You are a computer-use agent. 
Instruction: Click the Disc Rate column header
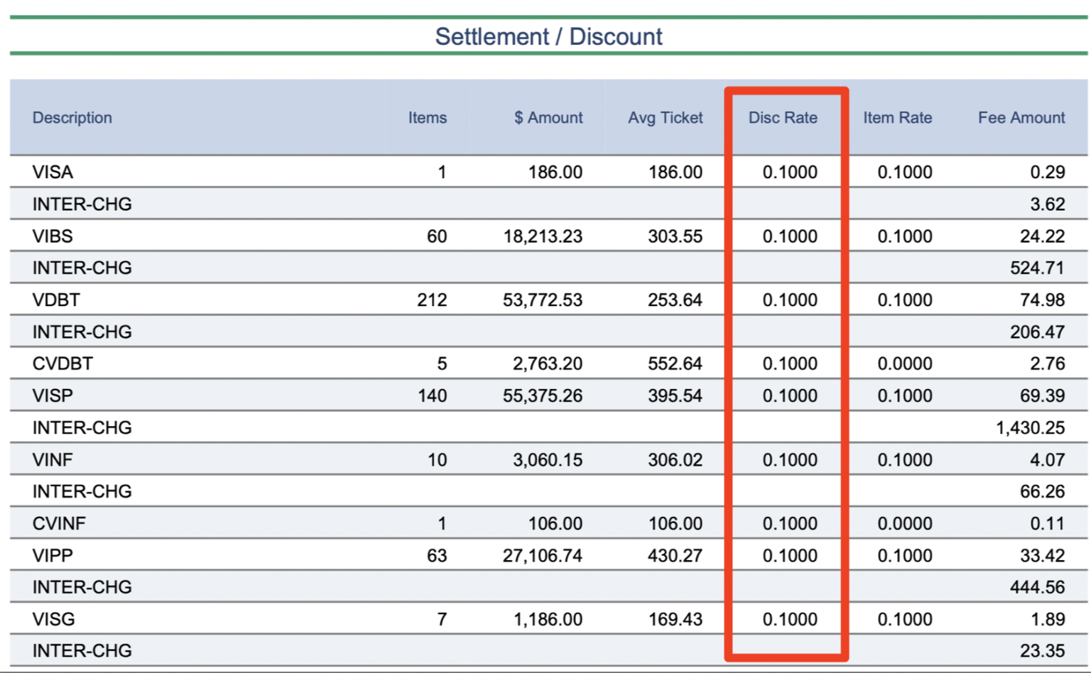pyautogui.click(x=783, y=118)
